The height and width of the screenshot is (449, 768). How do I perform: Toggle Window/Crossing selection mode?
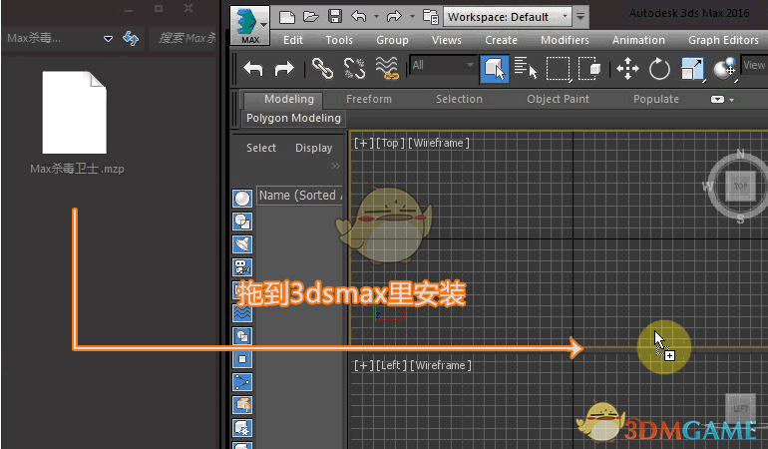[589, 69]
